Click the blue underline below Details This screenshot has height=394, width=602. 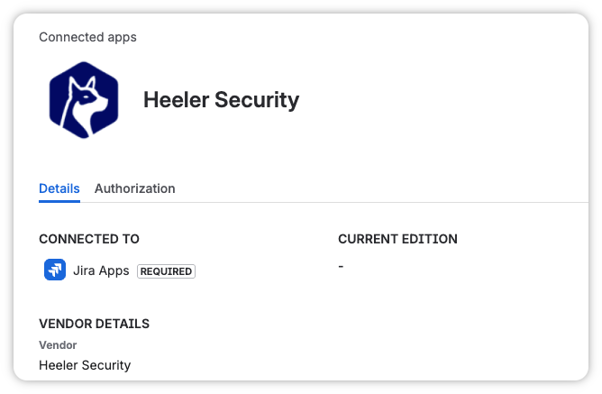point(59,201)
